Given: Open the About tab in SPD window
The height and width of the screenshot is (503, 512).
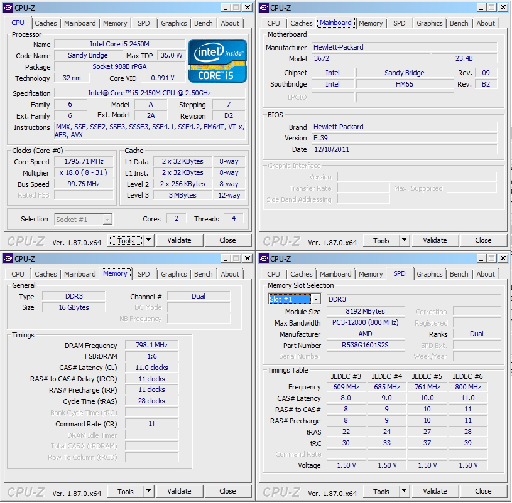Looking at the screenshot, I should (x=485, y=274).
